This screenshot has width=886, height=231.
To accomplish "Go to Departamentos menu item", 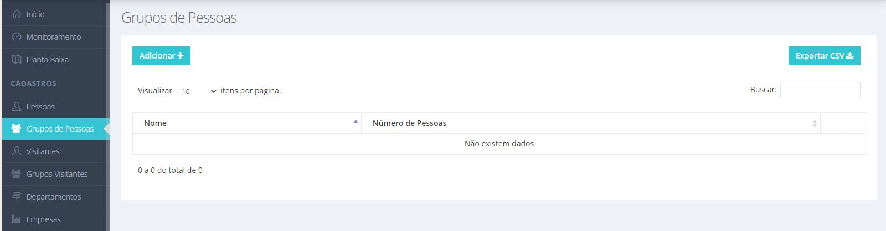I will point(54,197).
